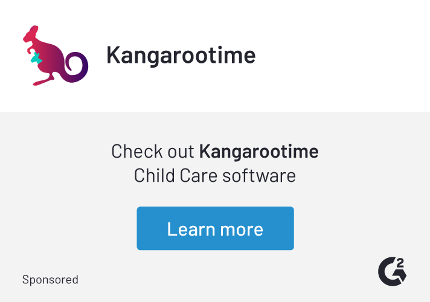Click the "Check out" text
This screenshot has width=430, height=302.
153,151
